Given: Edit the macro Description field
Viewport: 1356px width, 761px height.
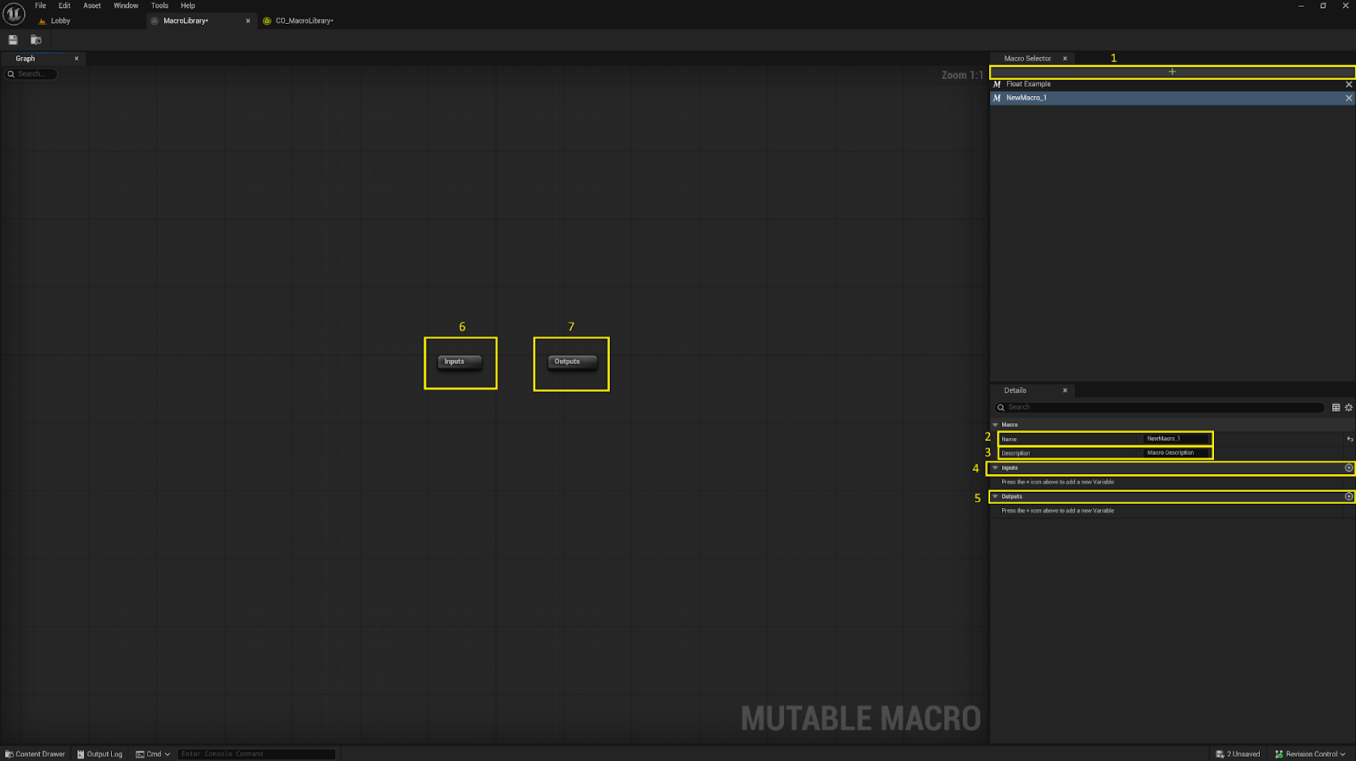Looking at the screenshot, I should click(1177, 453).
